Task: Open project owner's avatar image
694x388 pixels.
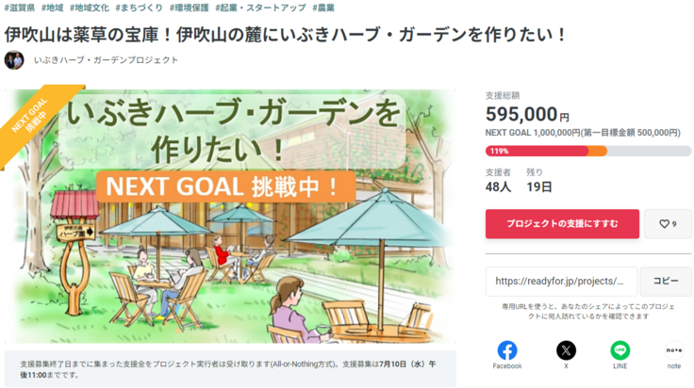Action: [14, 60]
